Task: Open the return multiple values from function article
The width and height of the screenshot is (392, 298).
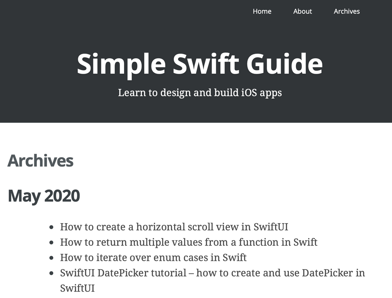Action: tap(188, 242)
